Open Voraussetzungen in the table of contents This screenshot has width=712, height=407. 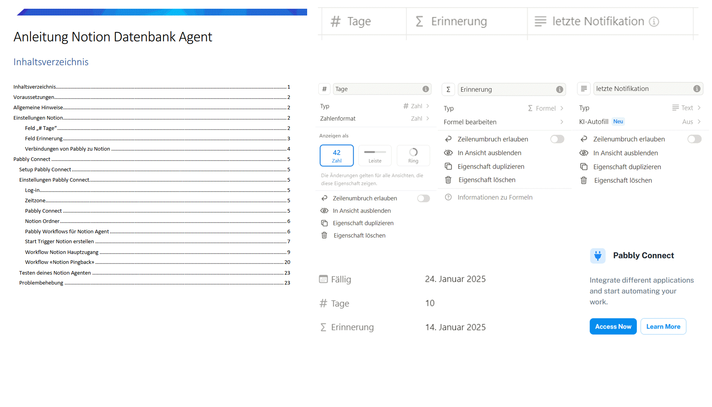pos(152,97)
